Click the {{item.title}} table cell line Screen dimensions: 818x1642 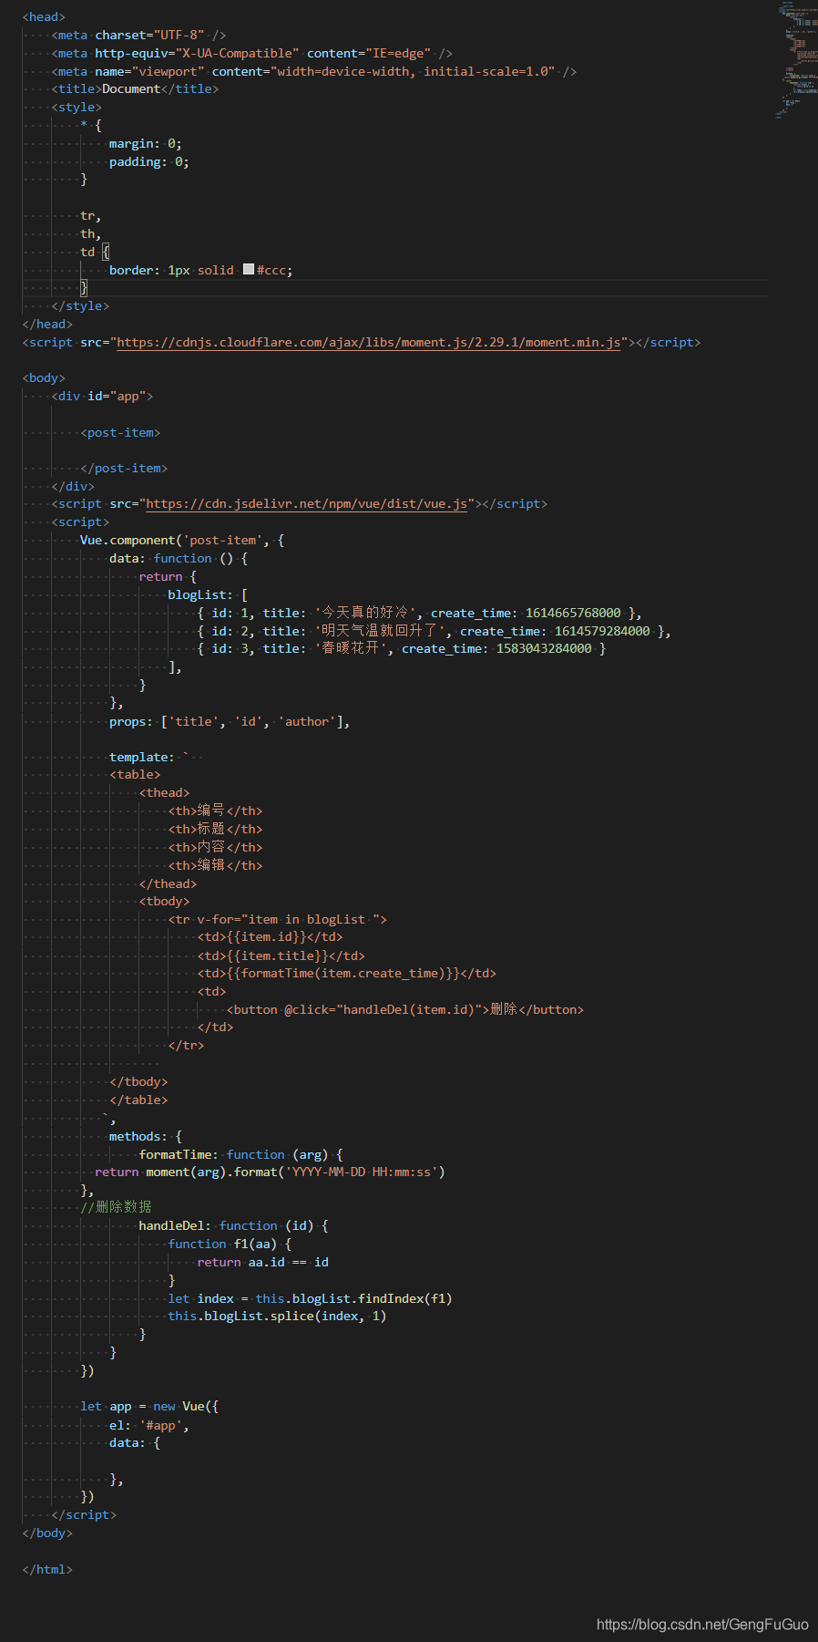click(281, 956)
